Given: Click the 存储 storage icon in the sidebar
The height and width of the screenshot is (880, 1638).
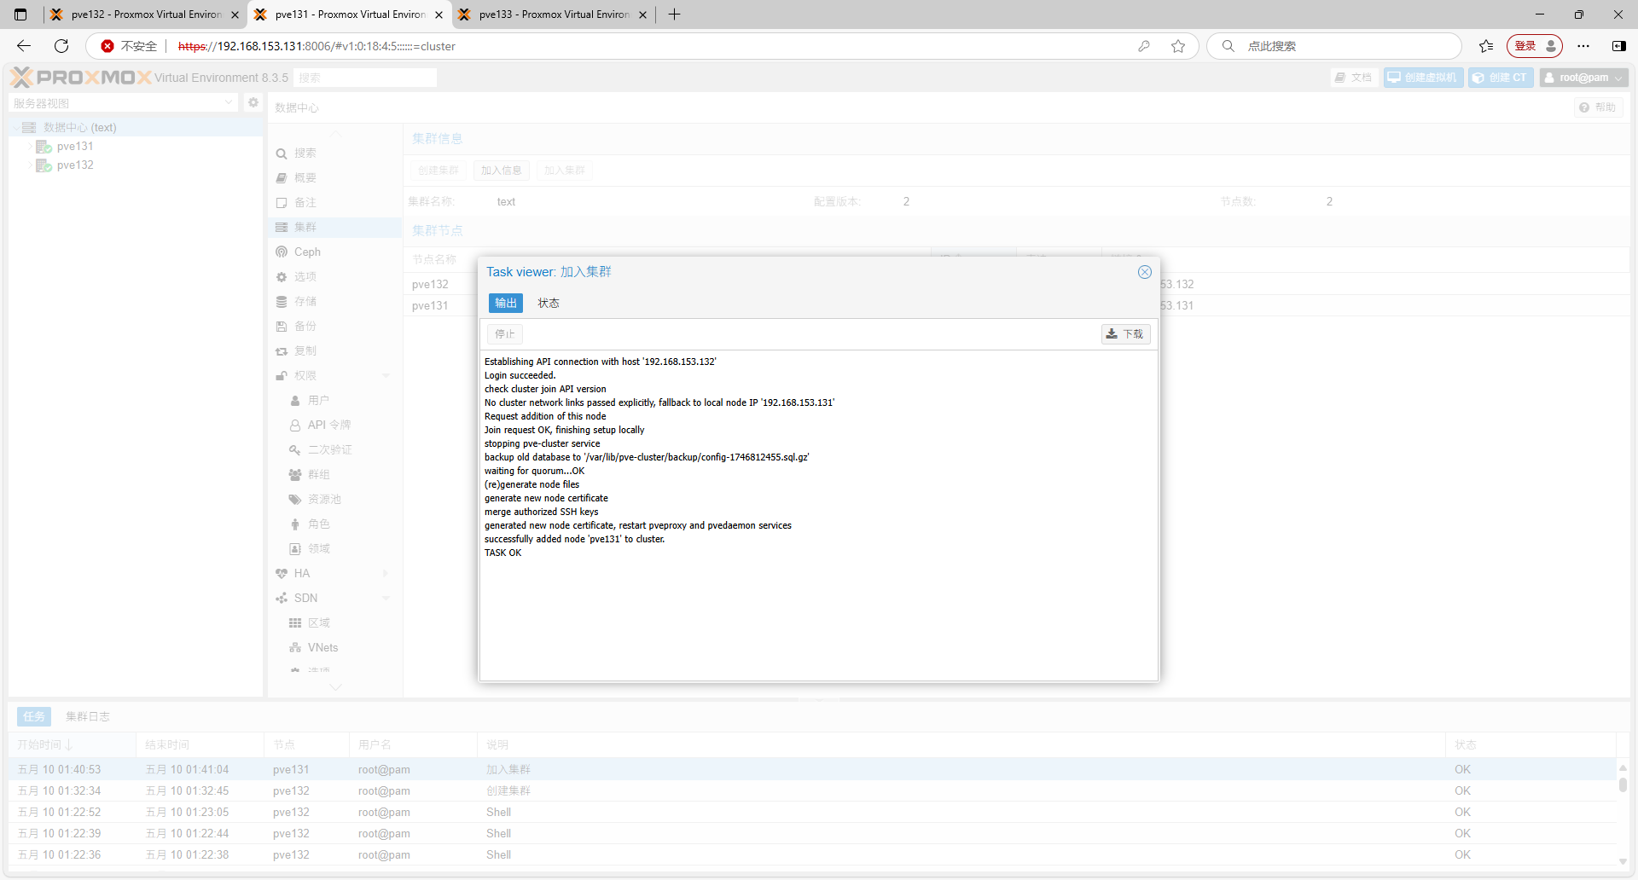Looking at the screenshot, I should tap(282, 302).
